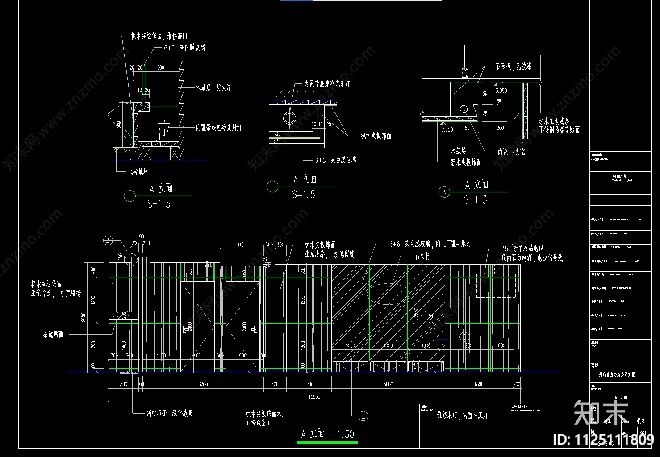The image size is (660, 457).
Task: Pick the "1800" dimension value
Action: (478, 384)
